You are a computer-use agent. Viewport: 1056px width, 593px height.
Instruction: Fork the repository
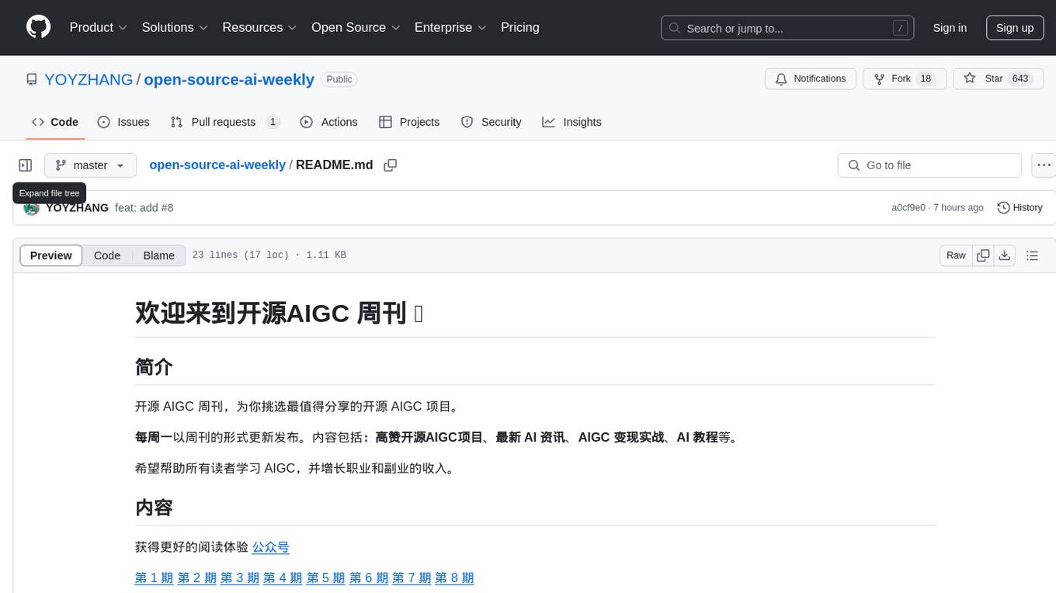(x=905, y=79)
